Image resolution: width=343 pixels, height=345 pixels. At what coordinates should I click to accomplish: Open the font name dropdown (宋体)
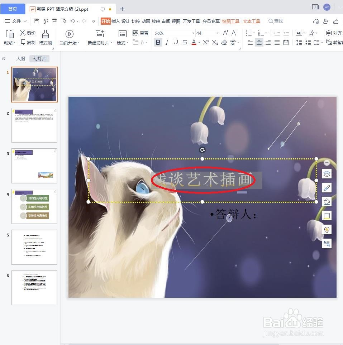(x=193, y=33)
